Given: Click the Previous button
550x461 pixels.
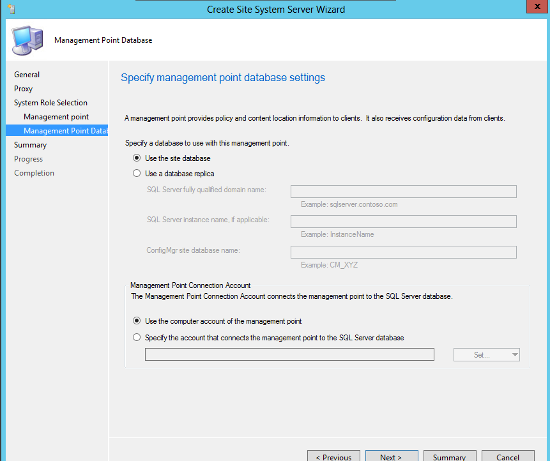Looking at the screenshot, I should pos(333,456).
